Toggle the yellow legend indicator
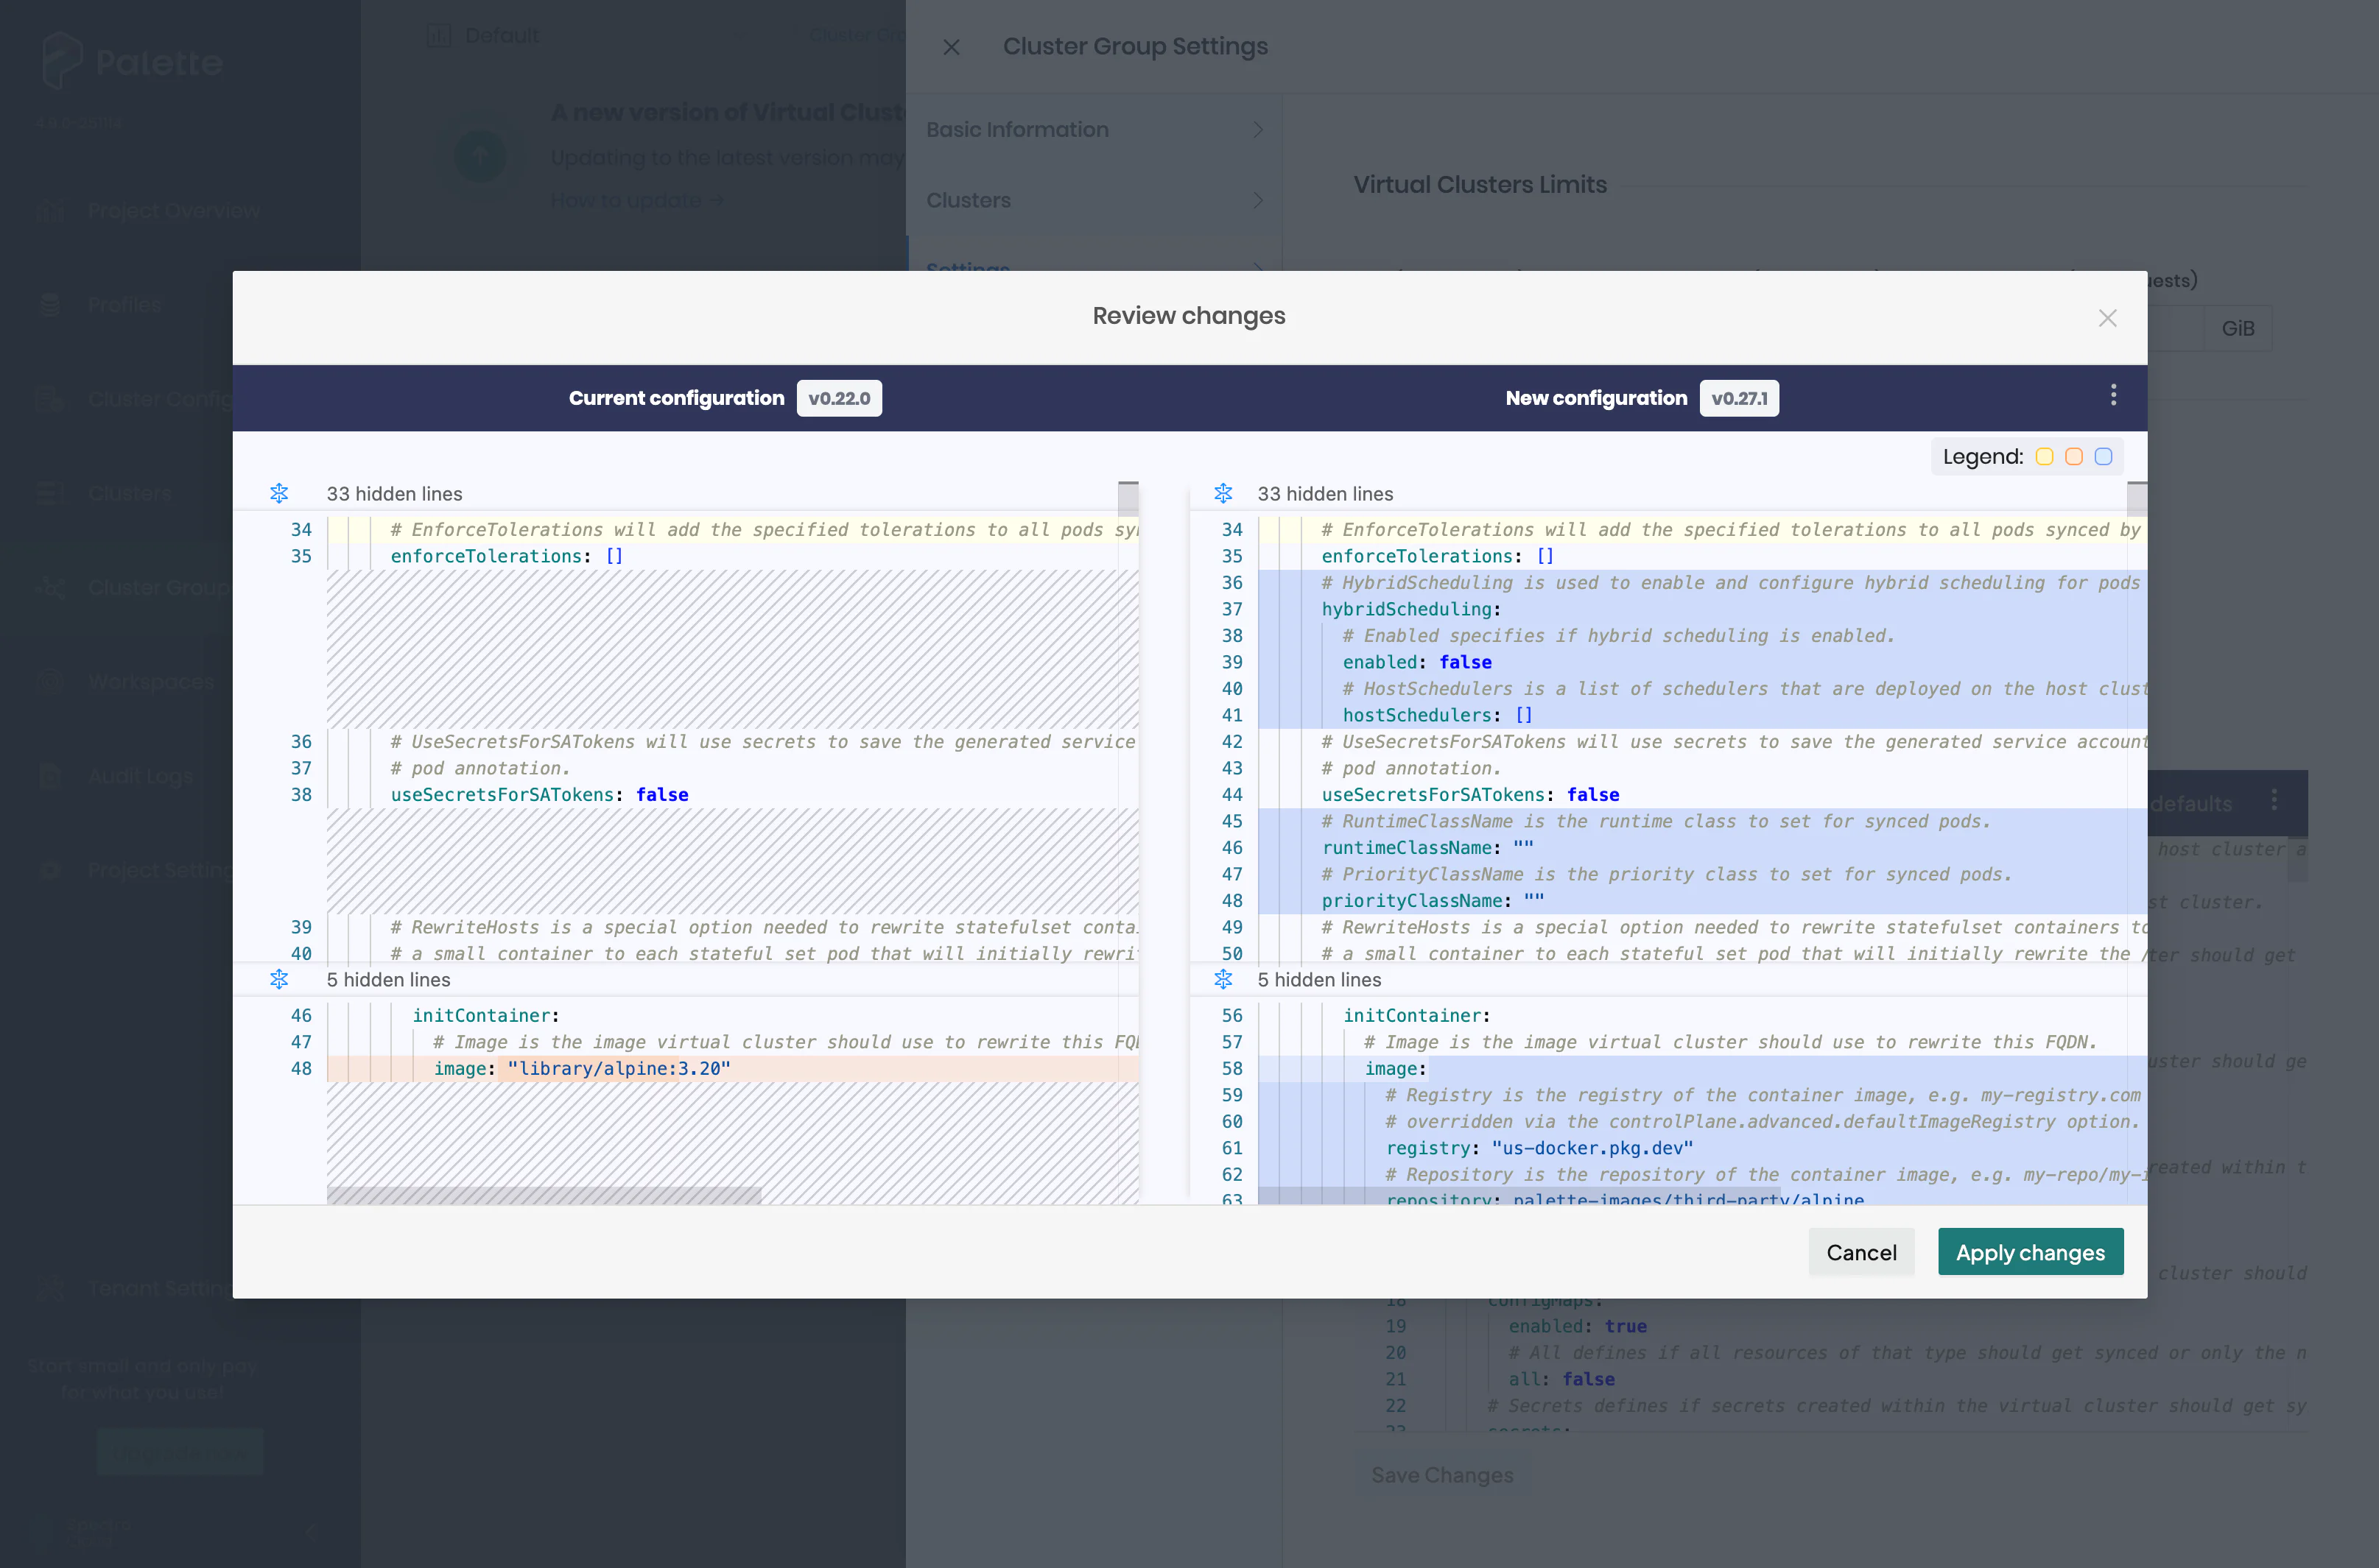The image size is (2379, 1568). [2045, 456]
